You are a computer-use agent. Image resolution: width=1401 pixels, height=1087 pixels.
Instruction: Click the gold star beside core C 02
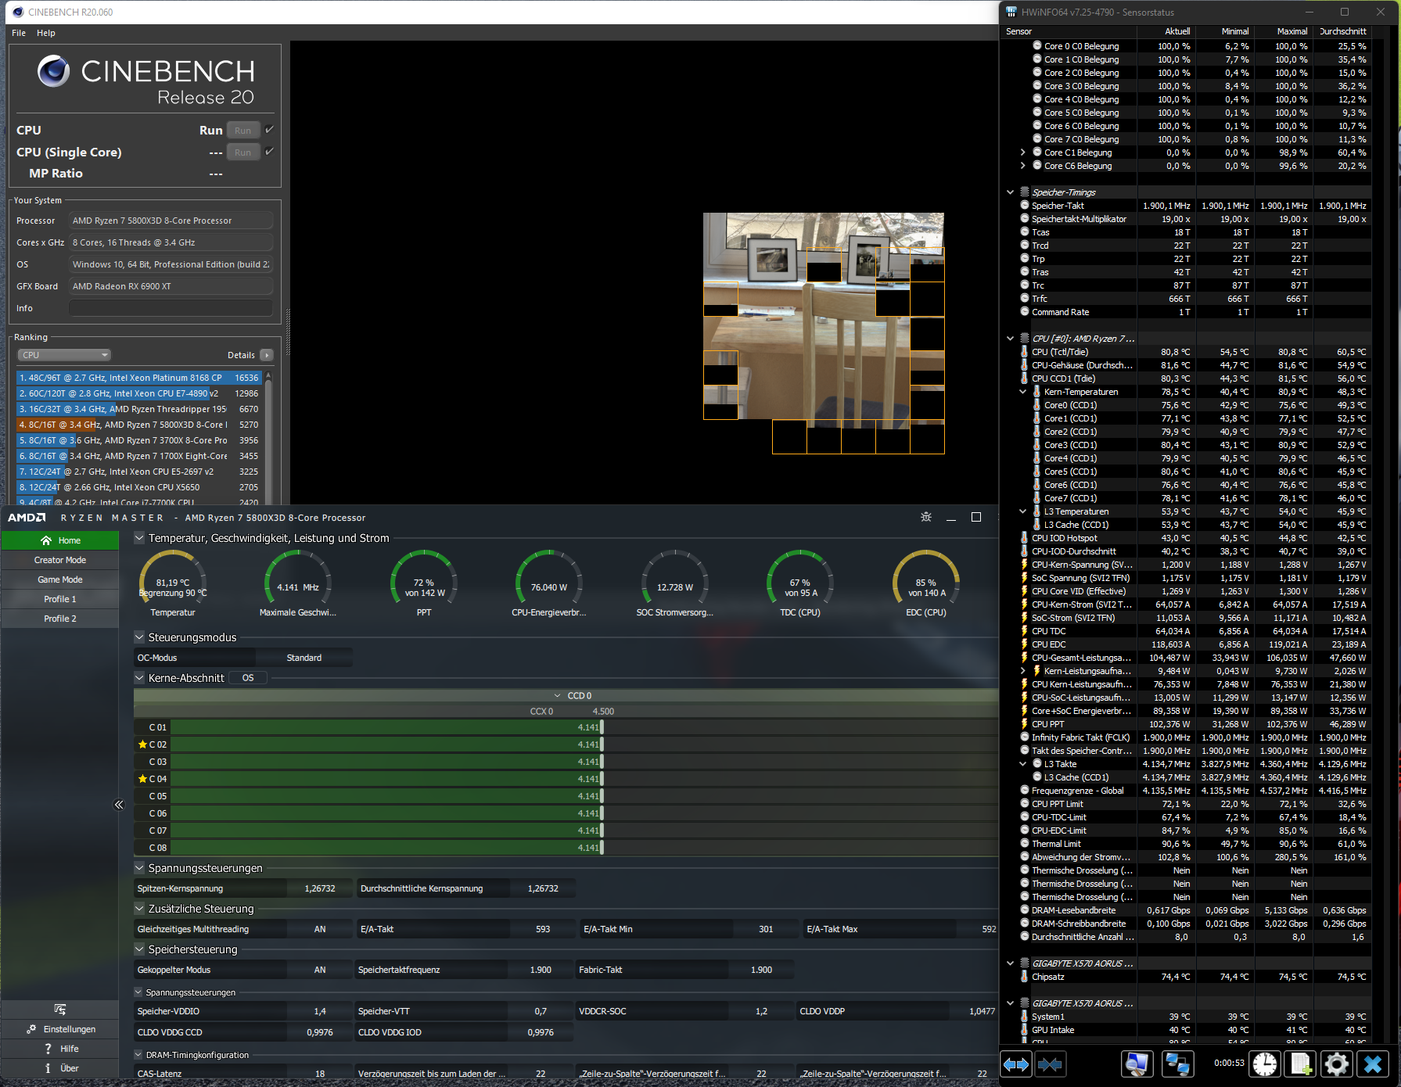coord(142,744)
